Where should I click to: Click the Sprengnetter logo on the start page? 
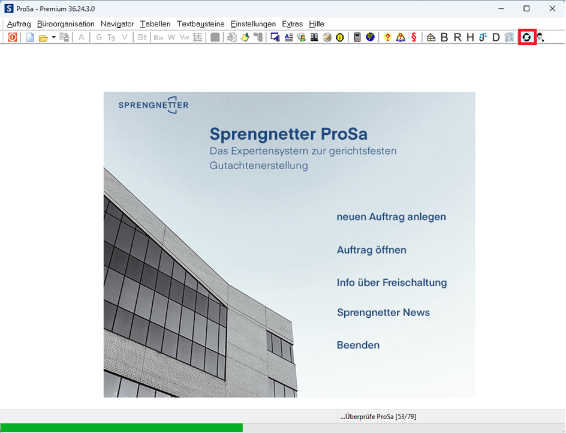153,105
